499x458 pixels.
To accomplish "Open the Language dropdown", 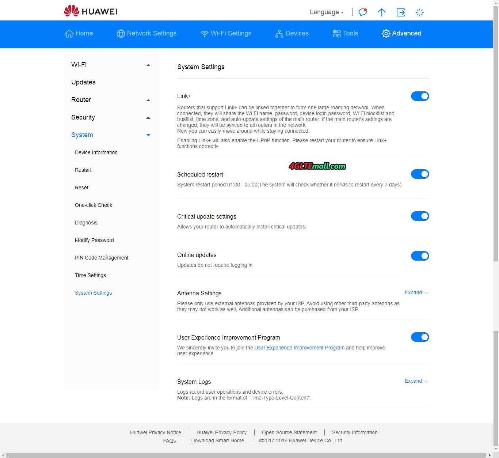I will pyautogui.click(x=327, y=12).
